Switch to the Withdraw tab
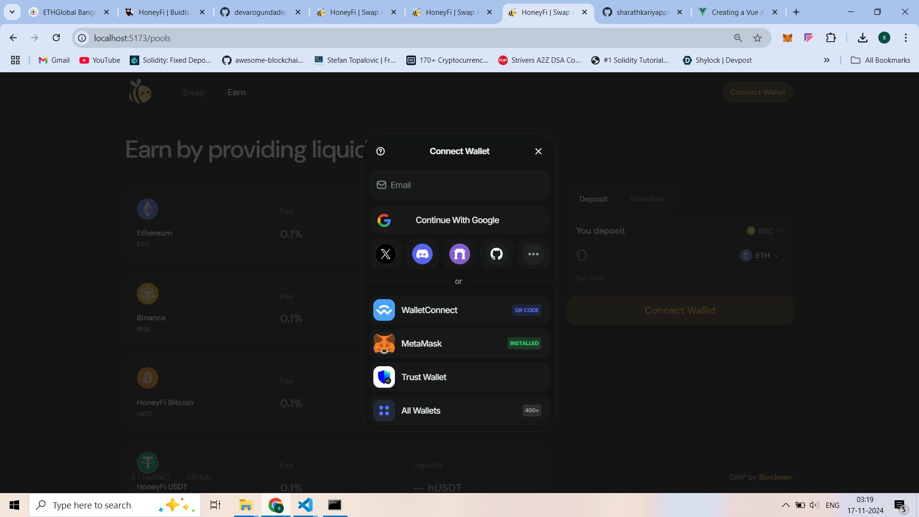 [647, 199]
